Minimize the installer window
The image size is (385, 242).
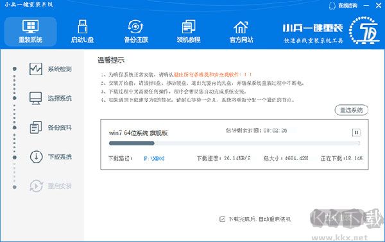(x=366, y=5)
